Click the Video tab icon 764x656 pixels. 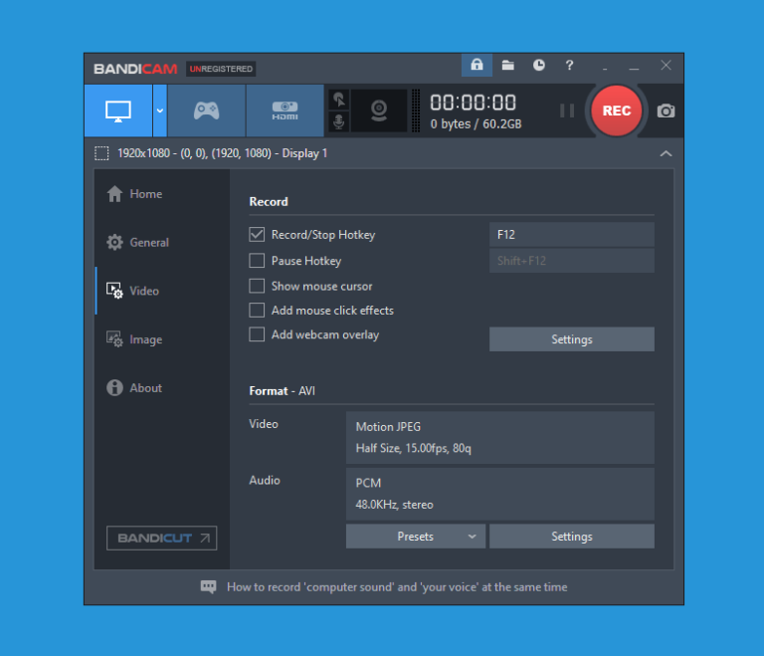(114, 291)
